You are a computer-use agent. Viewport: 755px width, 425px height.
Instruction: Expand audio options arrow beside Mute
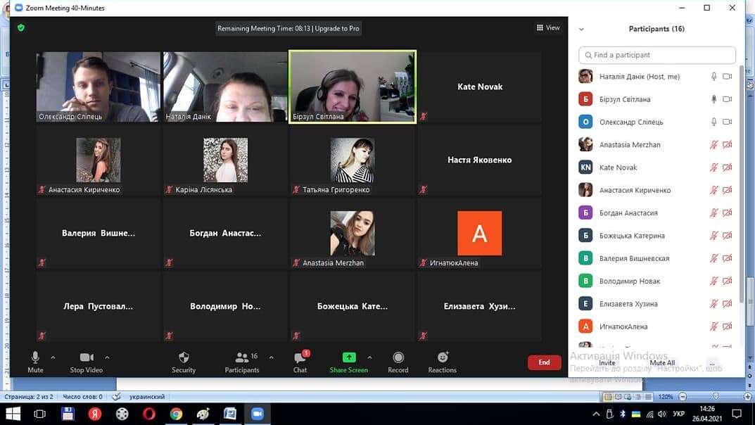53,357
